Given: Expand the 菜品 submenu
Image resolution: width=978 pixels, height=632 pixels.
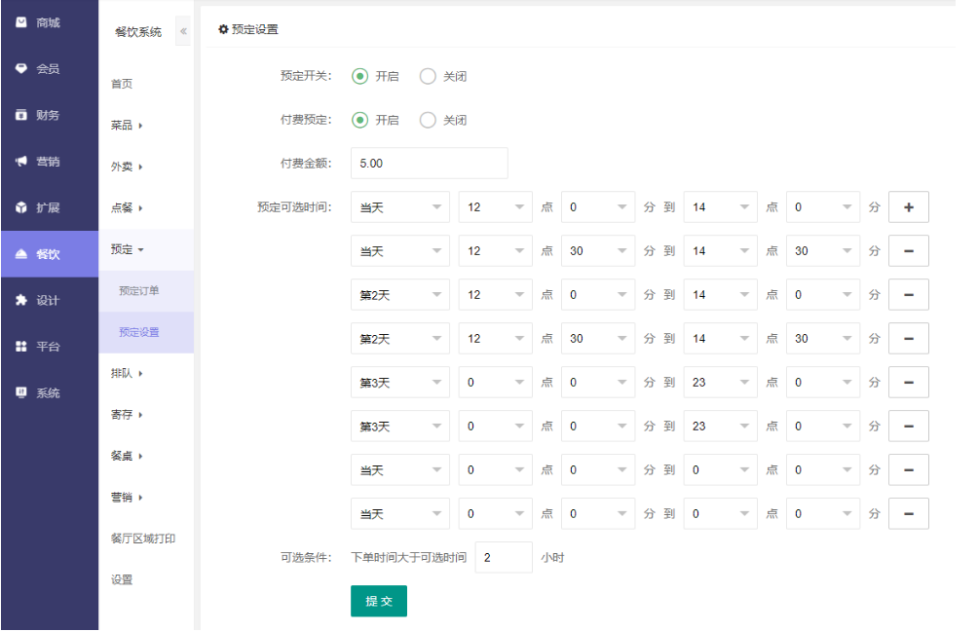Looking at the screenshot, I should point(127,126).
